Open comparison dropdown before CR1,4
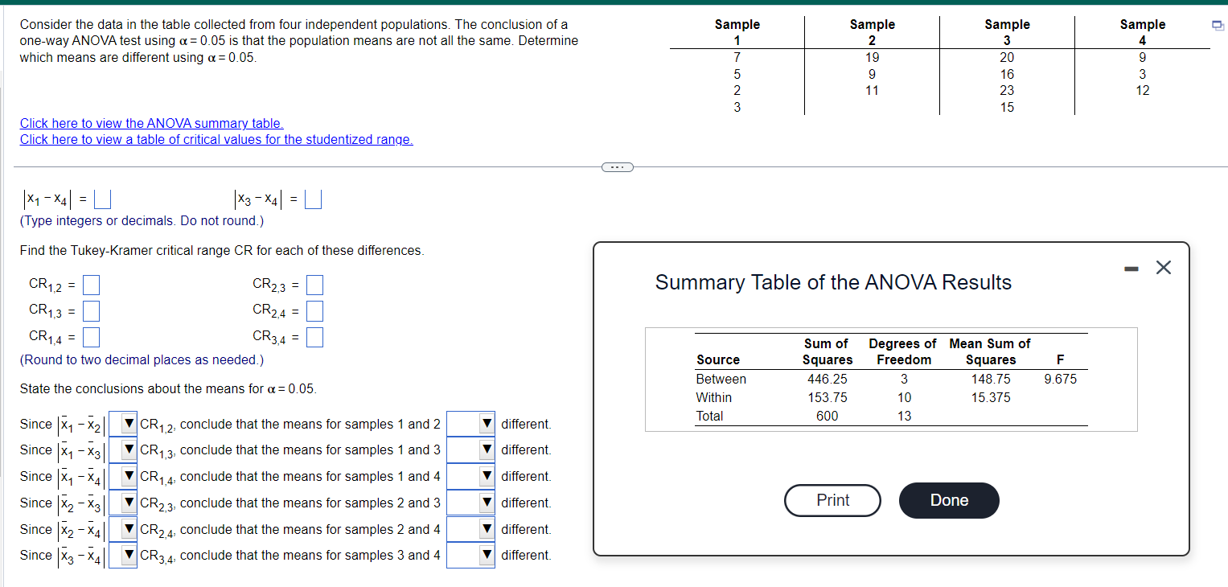 123,477
